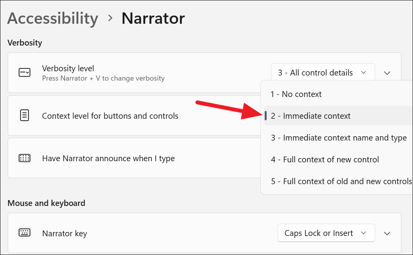413x255 pixels.
Task: Expand the Verbosity level row chevron
Action: (387, 72)
